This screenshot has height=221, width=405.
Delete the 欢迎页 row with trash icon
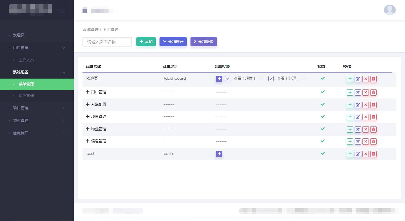tap(373, 79)
